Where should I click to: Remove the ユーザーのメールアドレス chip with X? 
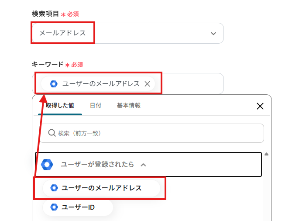(147, 84)
